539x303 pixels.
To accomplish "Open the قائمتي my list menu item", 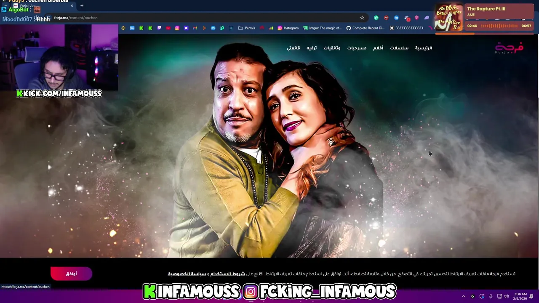I will coord(294,48).
